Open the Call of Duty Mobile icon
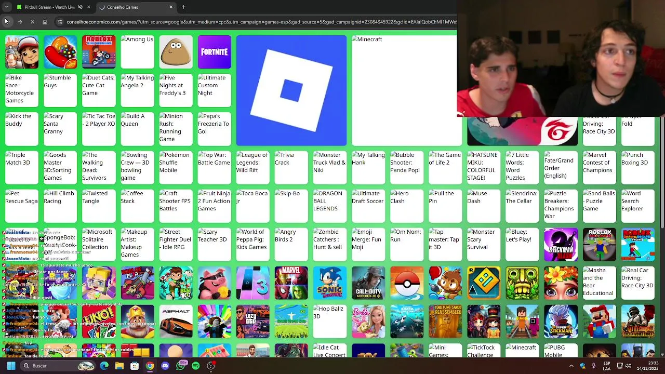This screenshot has height=374, width=665. click(368, 283)
